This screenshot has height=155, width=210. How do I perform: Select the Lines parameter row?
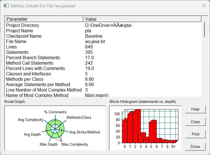pos(103,47)
